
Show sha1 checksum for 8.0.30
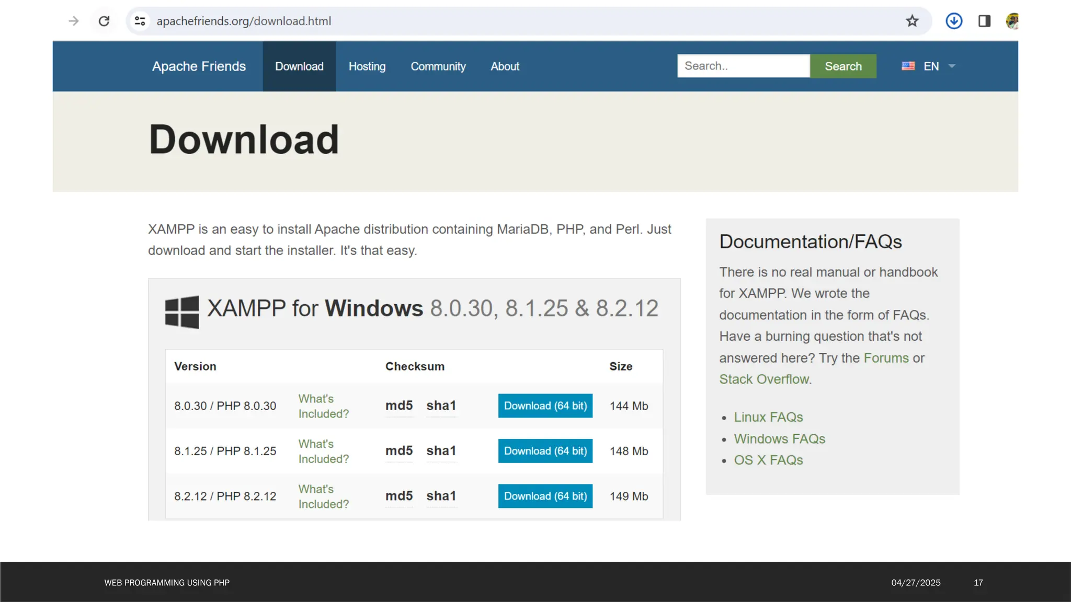pyautogui.click(x=441, y=406)
